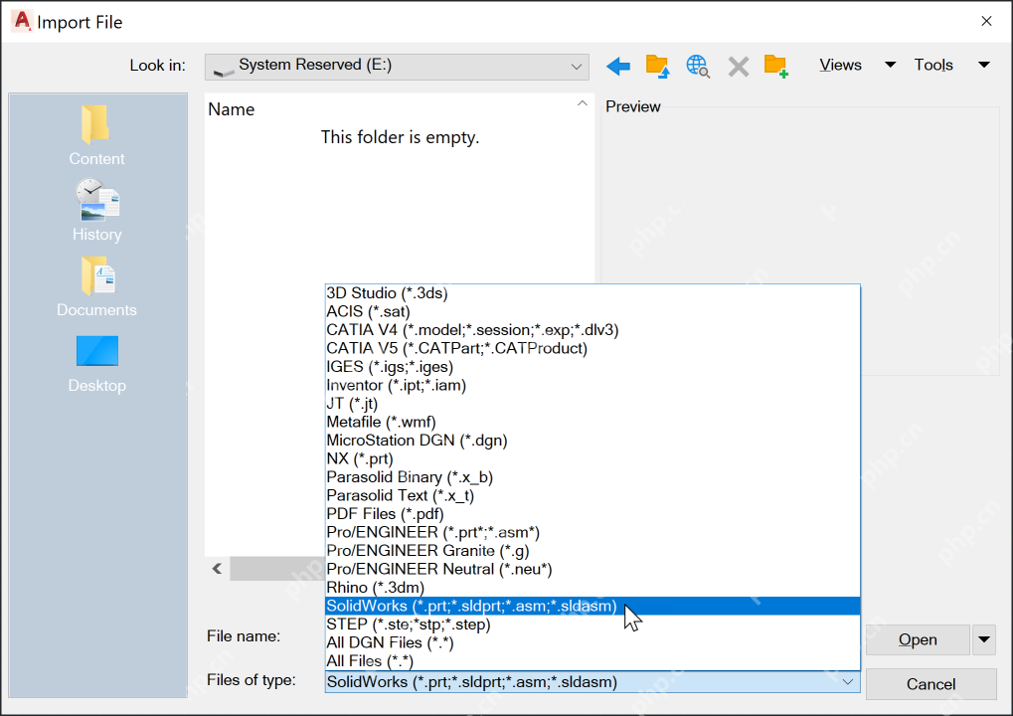Click the horizontal scrollbar left arrow
This screenshot has width=1013, height=716.
pyautogui.click(x=217, y=569)
